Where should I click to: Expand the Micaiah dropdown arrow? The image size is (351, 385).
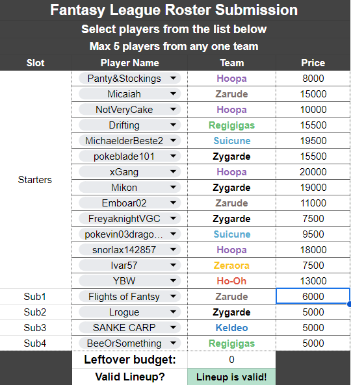click(173, 93)
